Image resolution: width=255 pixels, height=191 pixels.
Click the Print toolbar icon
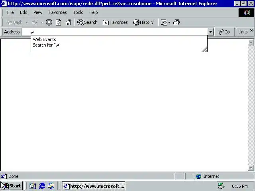(177, 22)
